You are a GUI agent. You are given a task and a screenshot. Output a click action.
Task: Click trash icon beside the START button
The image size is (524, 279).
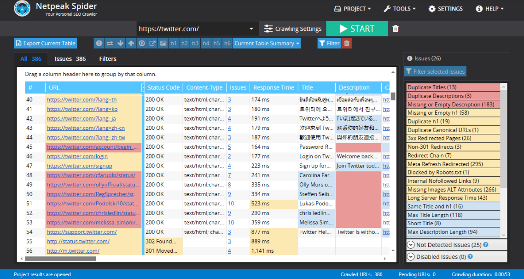tap(396, 29)
